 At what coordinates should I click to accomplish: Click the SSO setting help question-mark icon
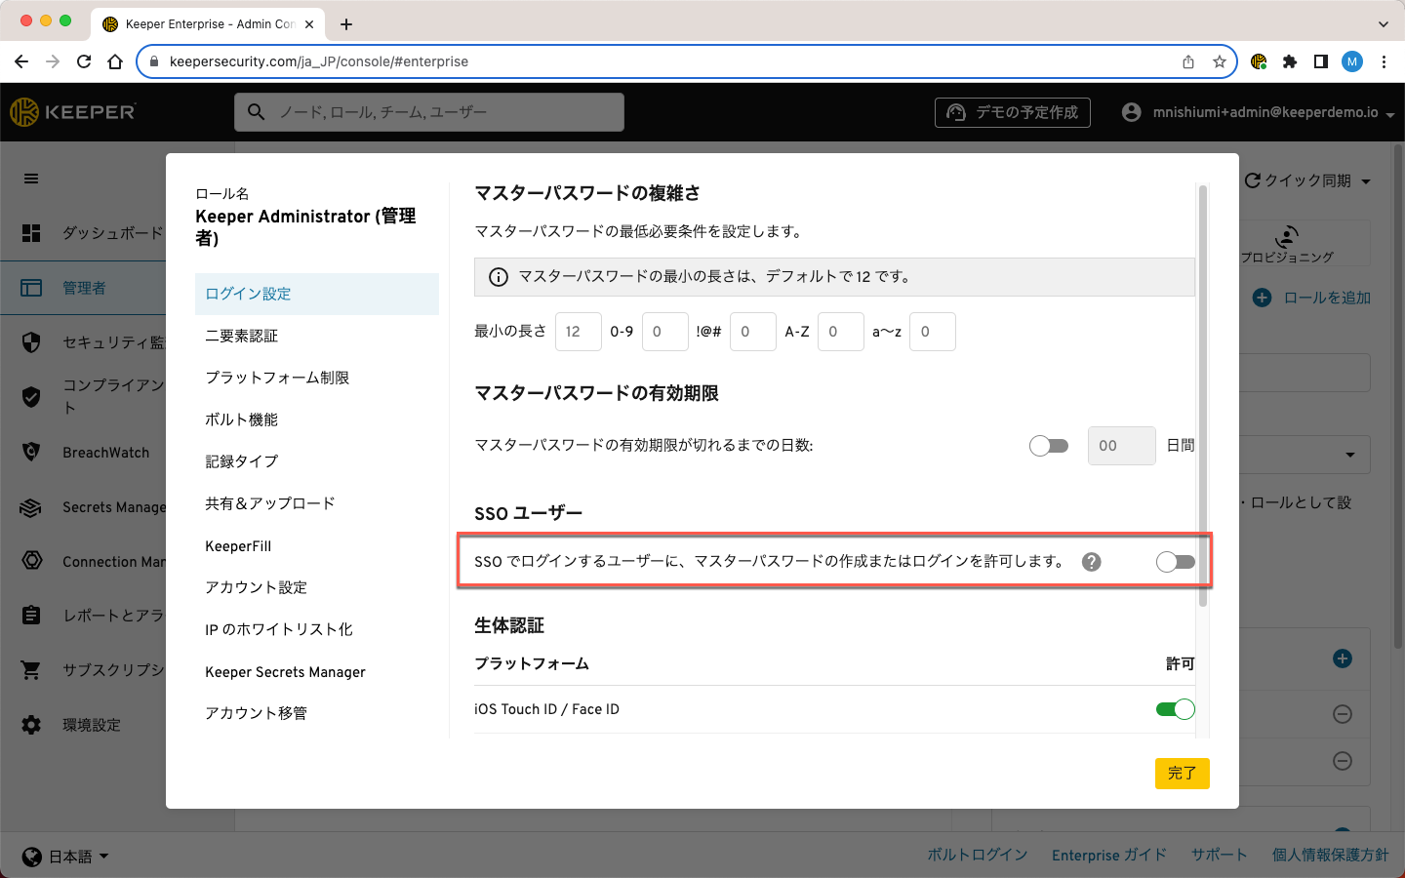(x=1092, y=562)
